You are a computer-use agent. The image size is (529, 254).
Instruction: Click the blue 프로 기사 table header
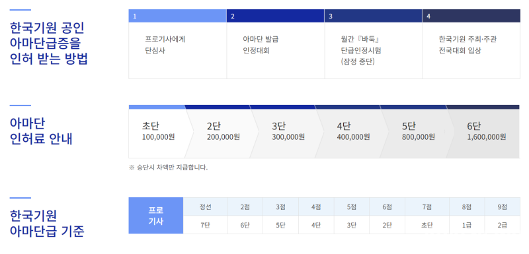coord(156,216)
